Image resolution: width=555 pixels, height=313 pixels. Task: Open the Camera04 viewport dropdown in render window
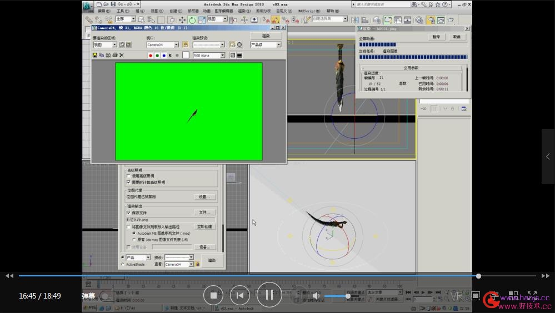click(x=162, y=44)
